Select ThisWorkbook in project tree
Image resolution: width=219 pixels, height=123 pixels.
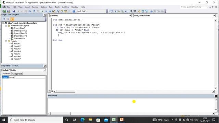[x=19, y=38]
